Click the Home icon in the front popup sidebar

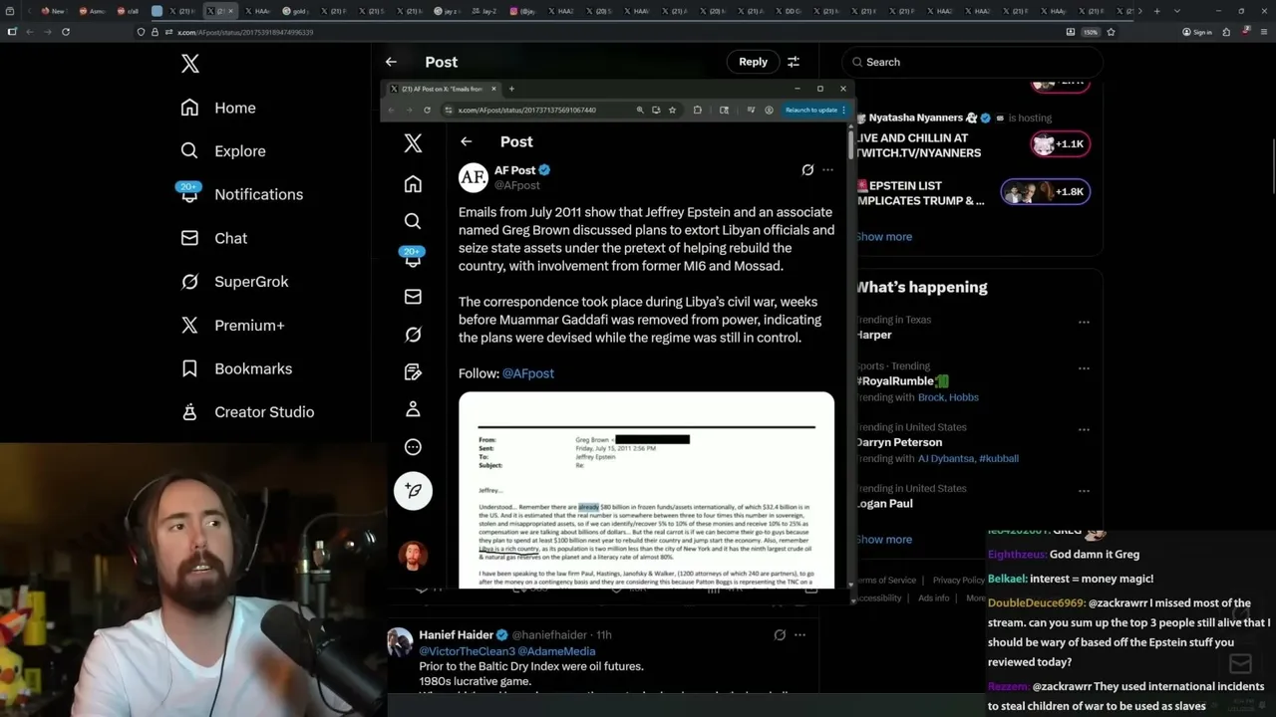click(x=413, y=184)
